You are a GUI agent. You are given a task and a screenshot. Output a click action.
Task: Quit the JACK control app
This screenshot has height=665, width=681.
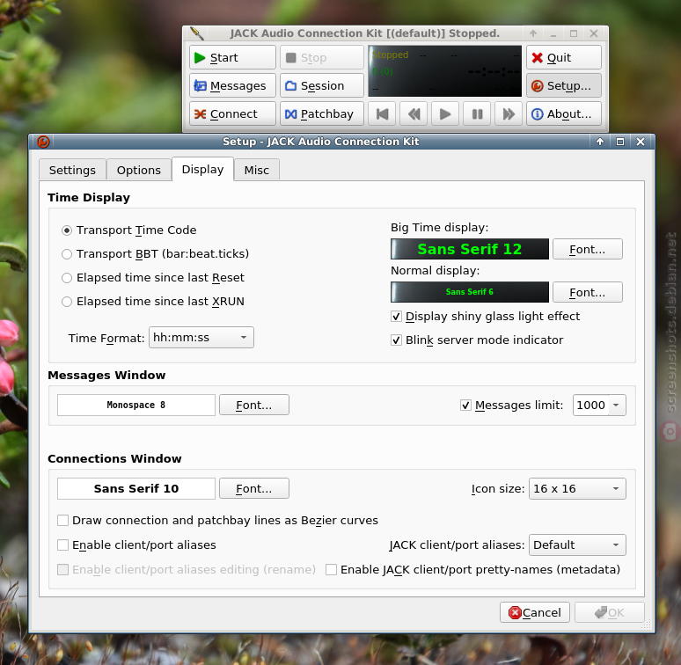tap(564, 57)
